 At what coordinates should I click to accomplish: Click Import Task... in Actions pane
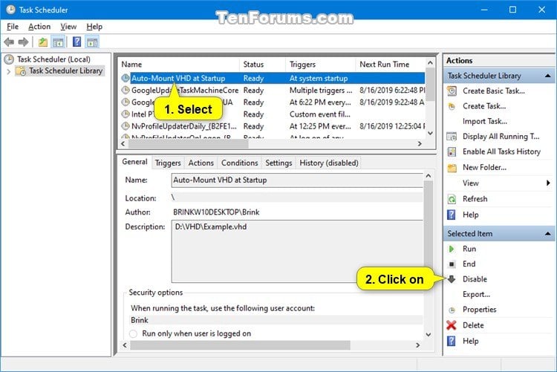484,122
